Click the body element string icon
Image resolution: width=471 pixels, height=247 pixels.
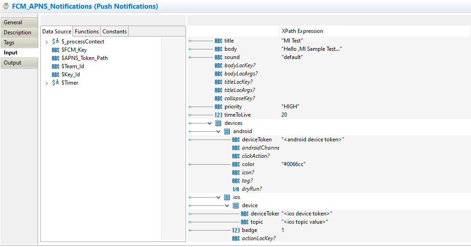[219, 49]
